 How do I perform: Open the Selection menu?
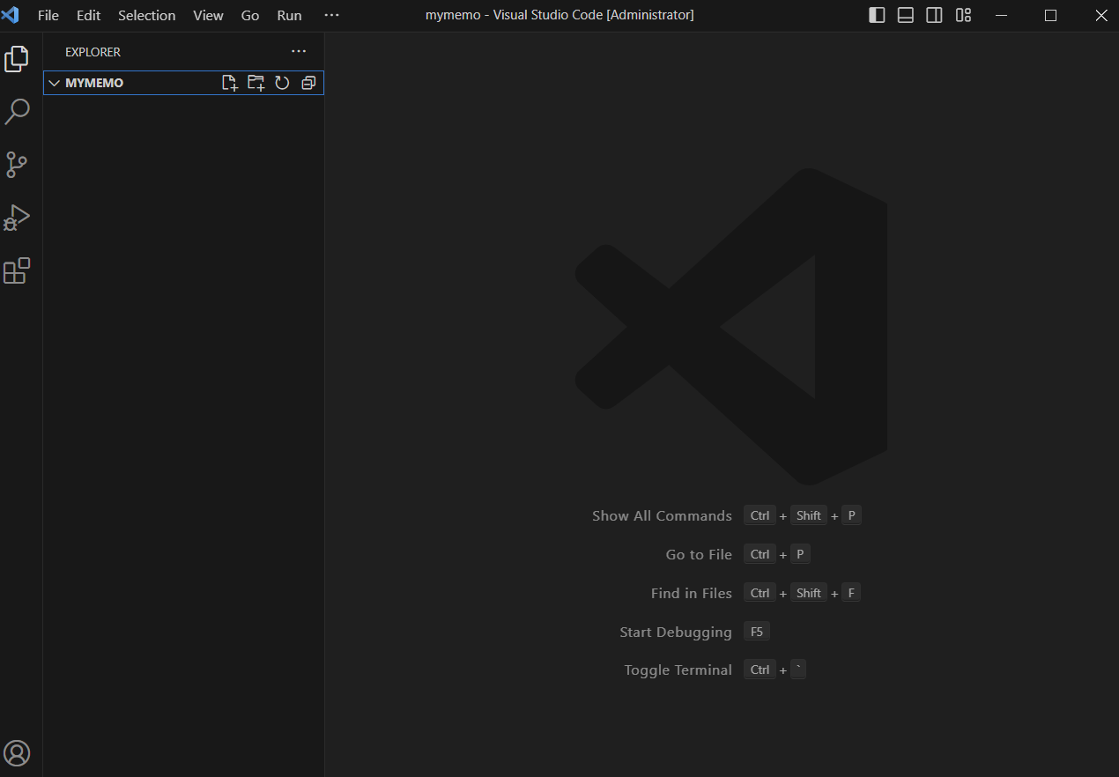[x=147, y=15]
